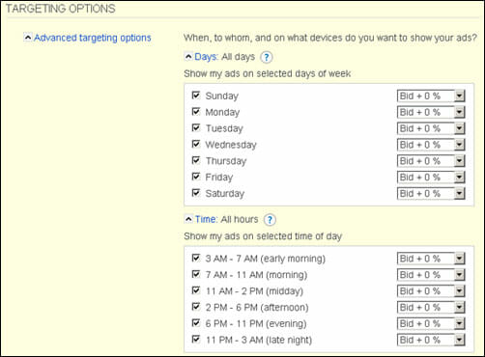The width and height of the screenshot is (485, 357).
Task: Toggle the Saturday checkbox
Action: point(196,193)
